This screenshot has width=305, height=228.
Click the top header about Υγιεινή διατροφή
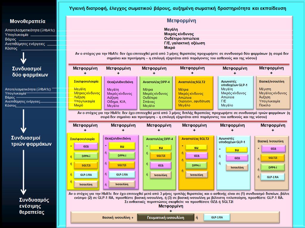[178, 8]
